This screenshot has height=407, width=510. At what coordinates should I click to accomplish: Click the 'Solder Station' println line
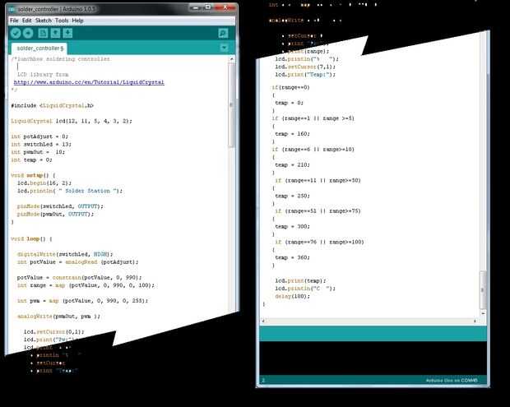(x=70, y=191)
